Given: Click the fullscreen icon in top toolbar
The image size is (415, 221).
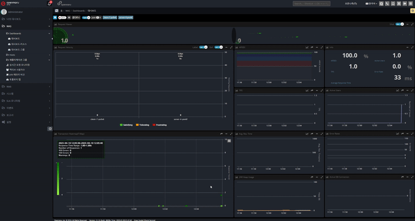Looking at the screenshot, I should point(398,4).
